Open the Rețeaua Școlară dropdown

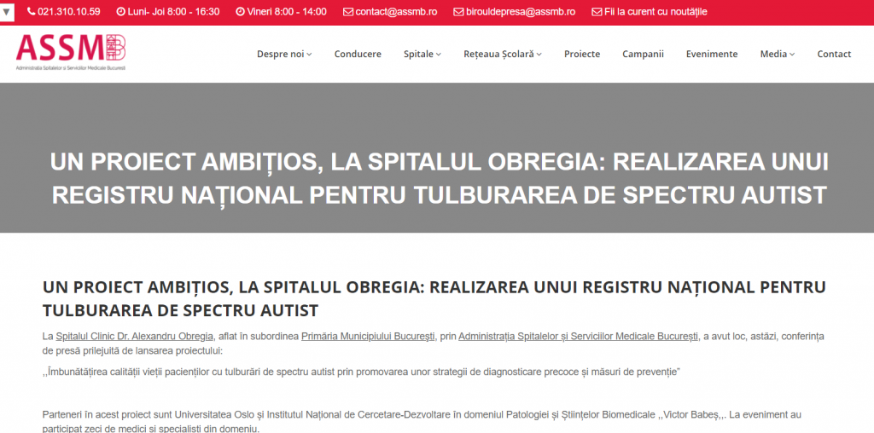point(502,54)
